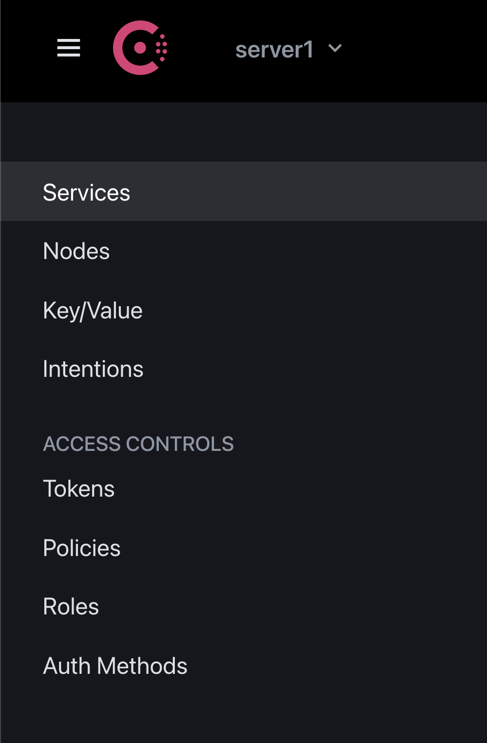Open the Roles page
Screen dimensions: 487x743
tap(71, 607)
